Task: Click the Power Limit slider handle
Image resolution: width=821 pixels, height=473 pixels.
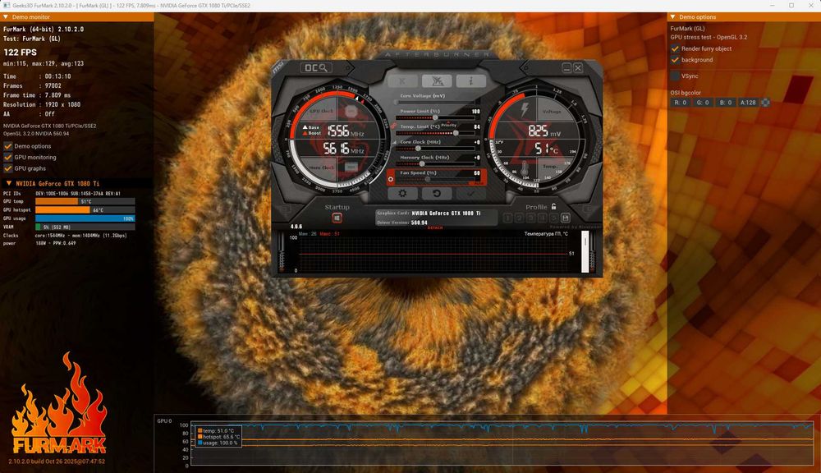Action: point(435,118)
